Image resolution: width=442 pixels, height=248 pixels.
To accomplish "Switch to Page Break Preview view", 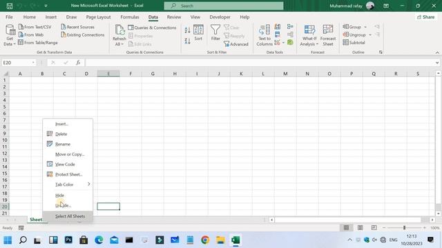I will pyautogui.click(x=374, y=227).
